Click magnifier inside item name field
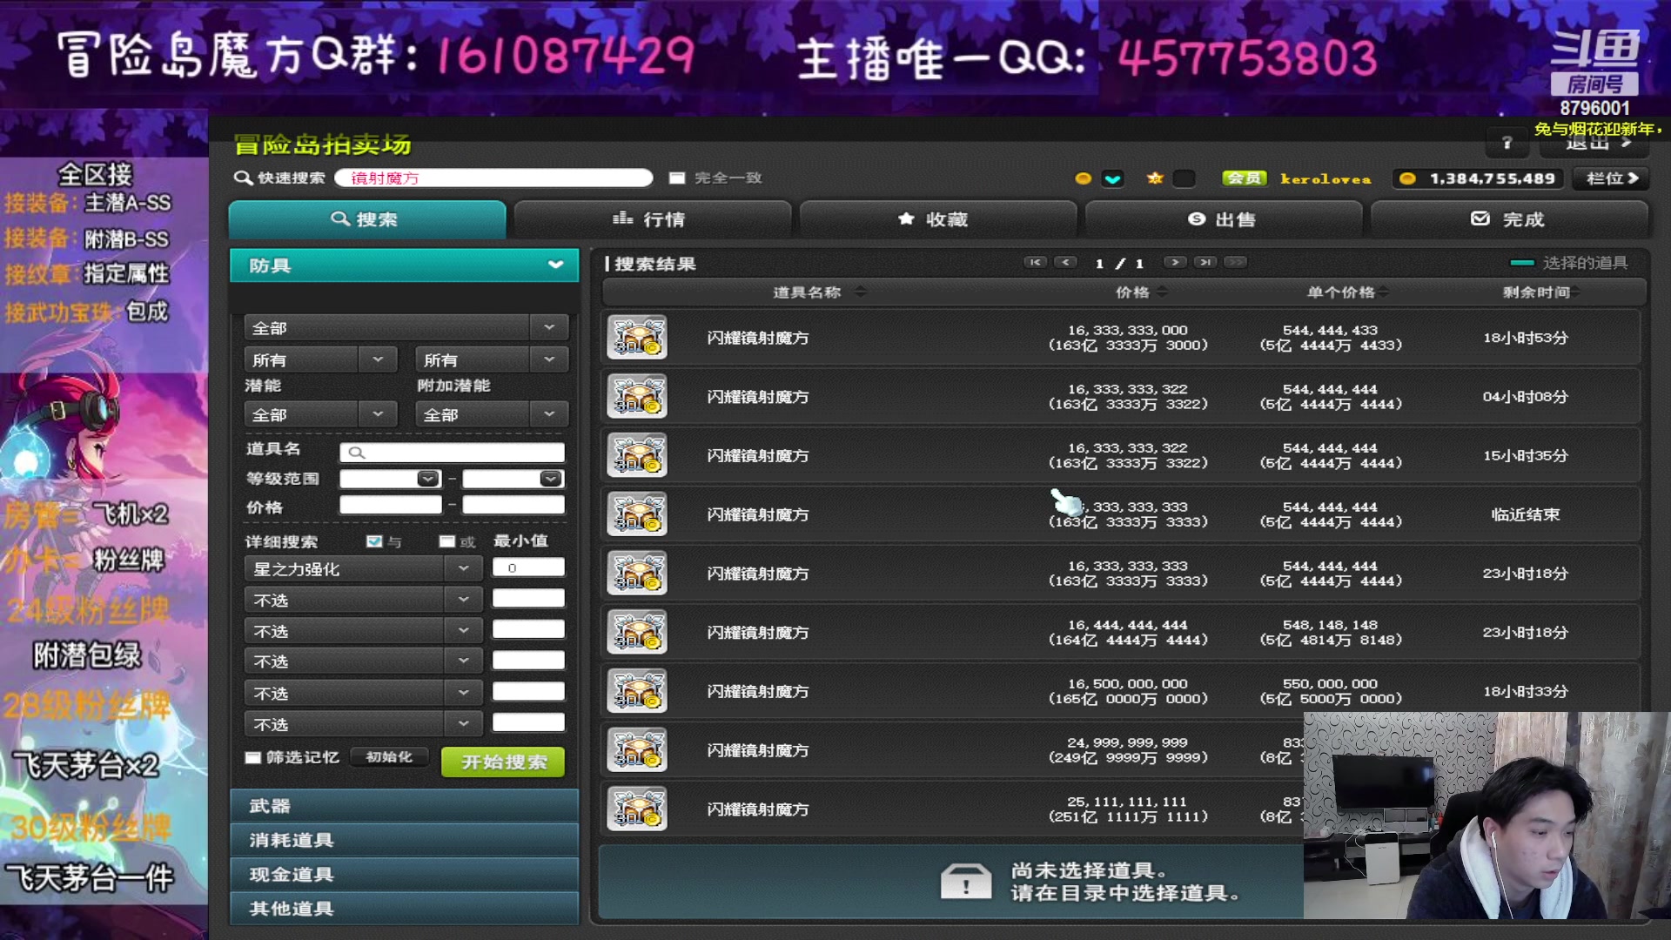 (356, 453)
